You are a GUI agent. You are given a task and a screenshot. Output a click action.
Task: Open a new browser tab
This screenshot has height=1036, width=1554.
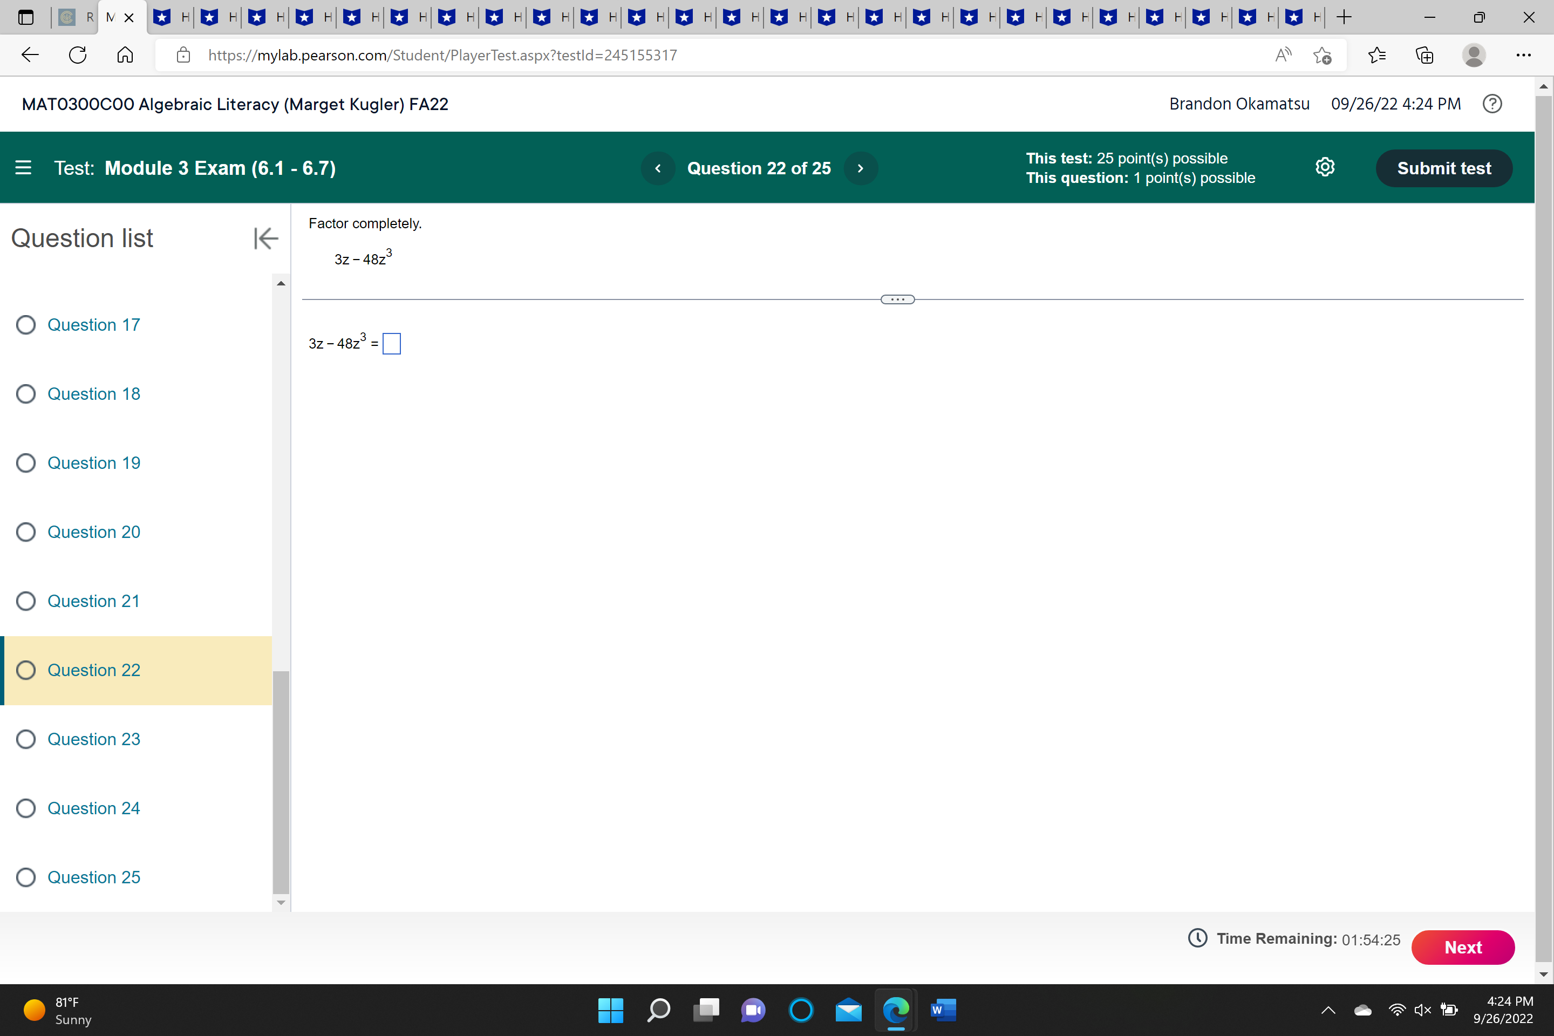(x=1343, y=17)
